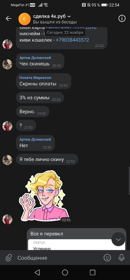Viewport: 130px width, 280px height.
Task: Tap the back arrow in chat header
Action: tap(9, 18)
